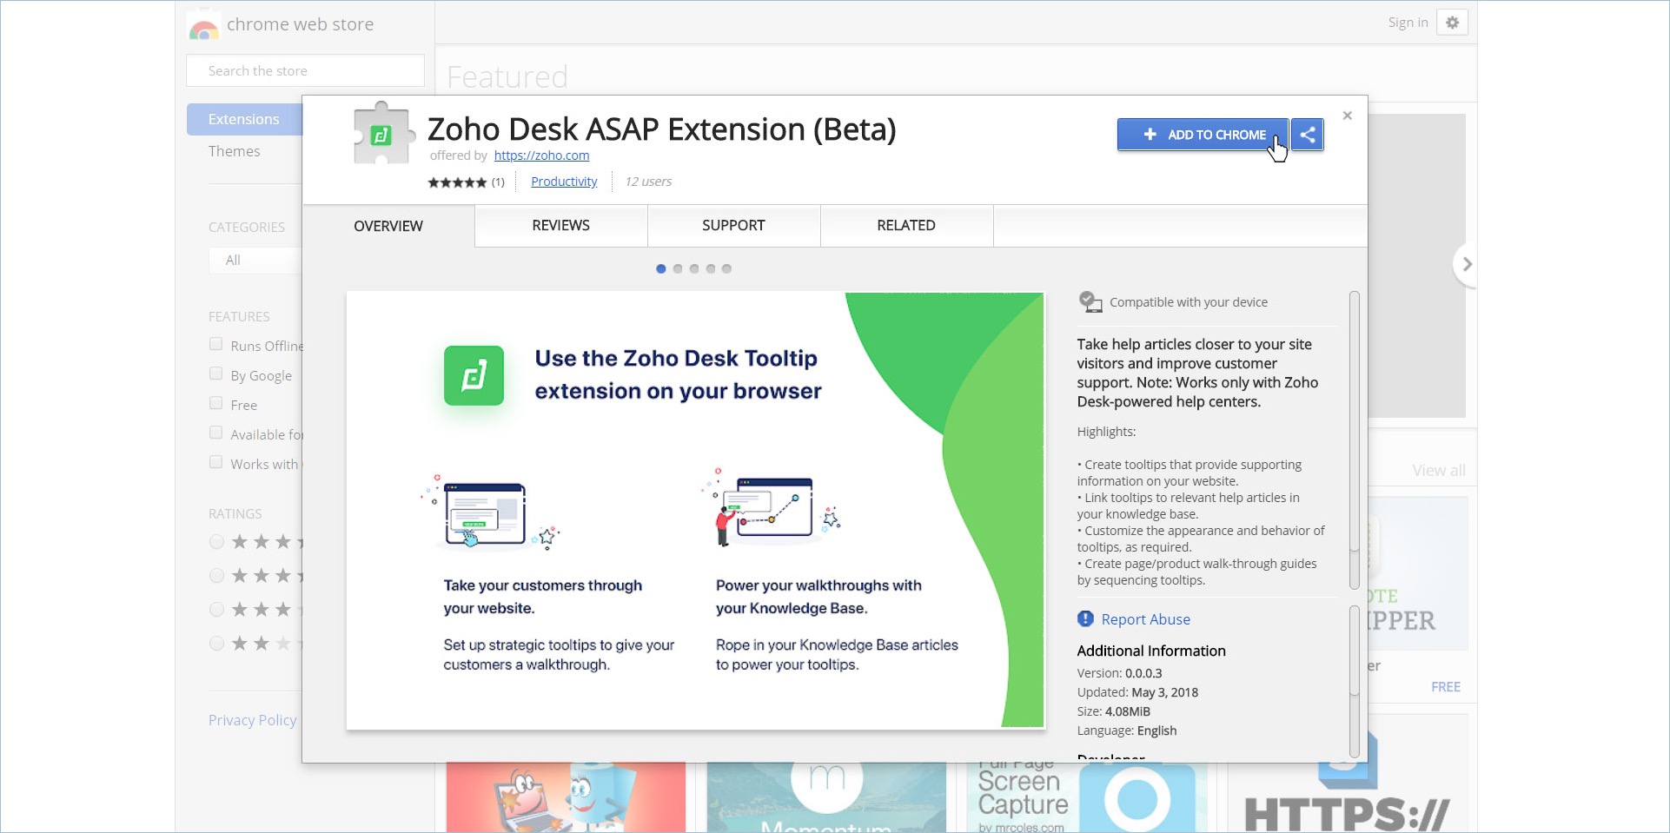Open the Privacy Policy link
1670x833 pixels.
252,720
